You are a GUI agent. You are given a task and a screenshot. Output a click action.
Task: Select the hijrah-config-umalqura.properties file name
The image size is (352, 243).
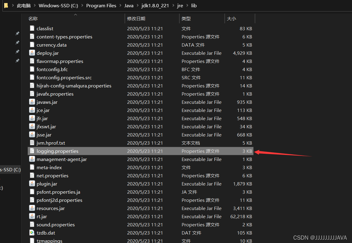tap(74, 86)
